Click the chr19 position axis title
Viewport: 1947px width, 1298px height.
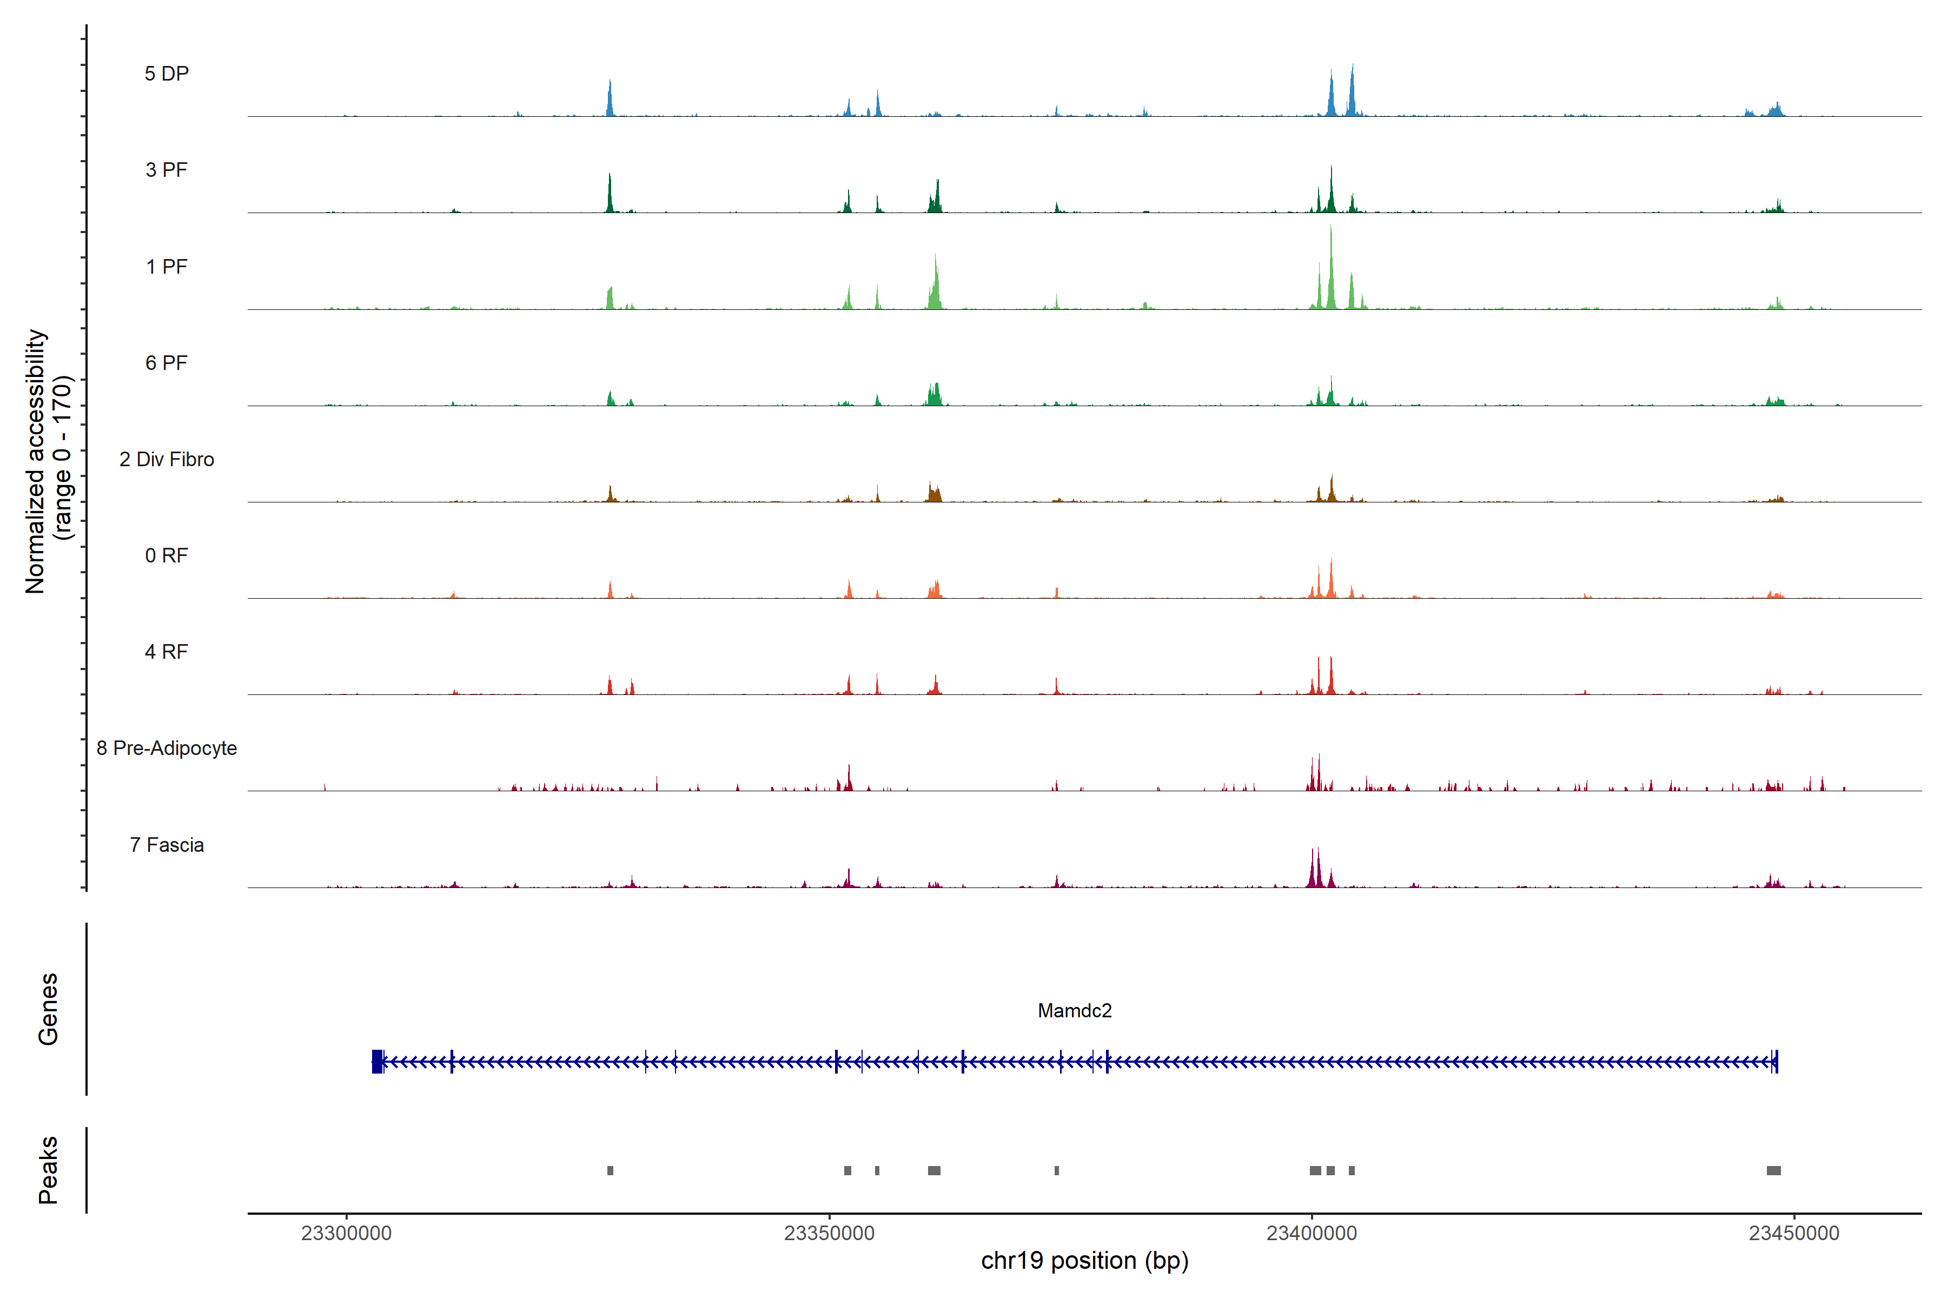[1084, 1261]
